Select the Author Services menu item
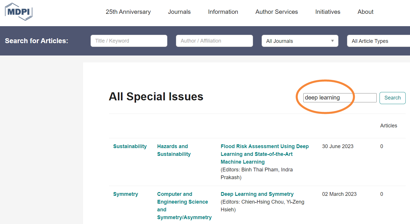 click(276, 12)
